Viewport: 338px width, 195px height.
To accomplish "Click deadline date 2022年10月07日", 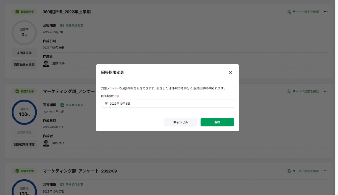I will (x=54, y=191).
